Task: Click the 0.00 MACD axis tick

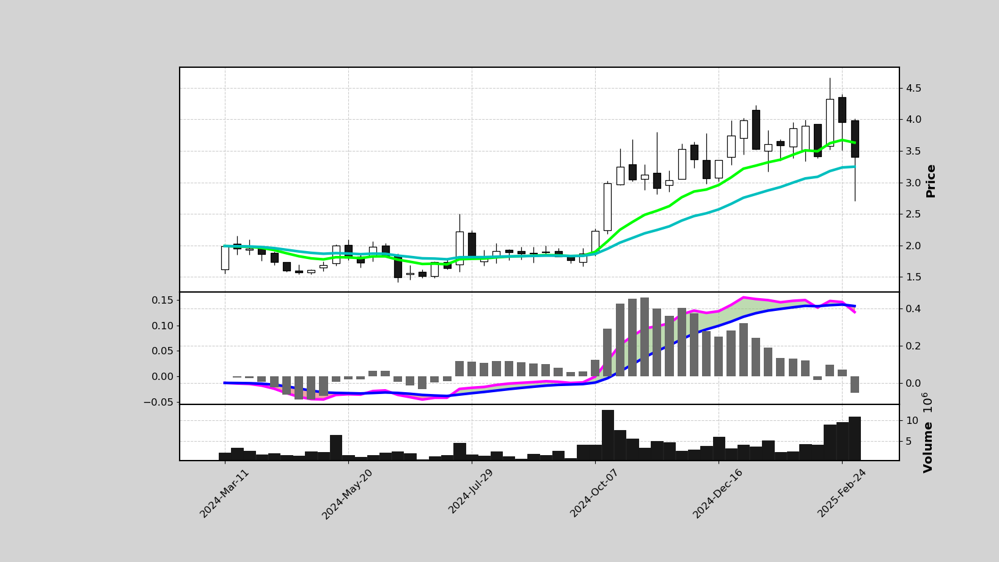Action: tap(163, 376)
